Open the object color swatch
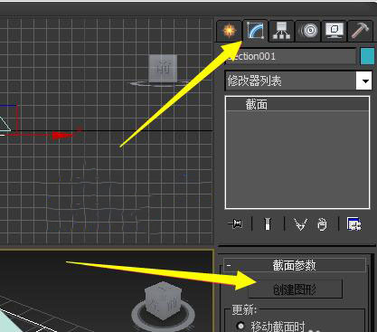 click(367, 56)
